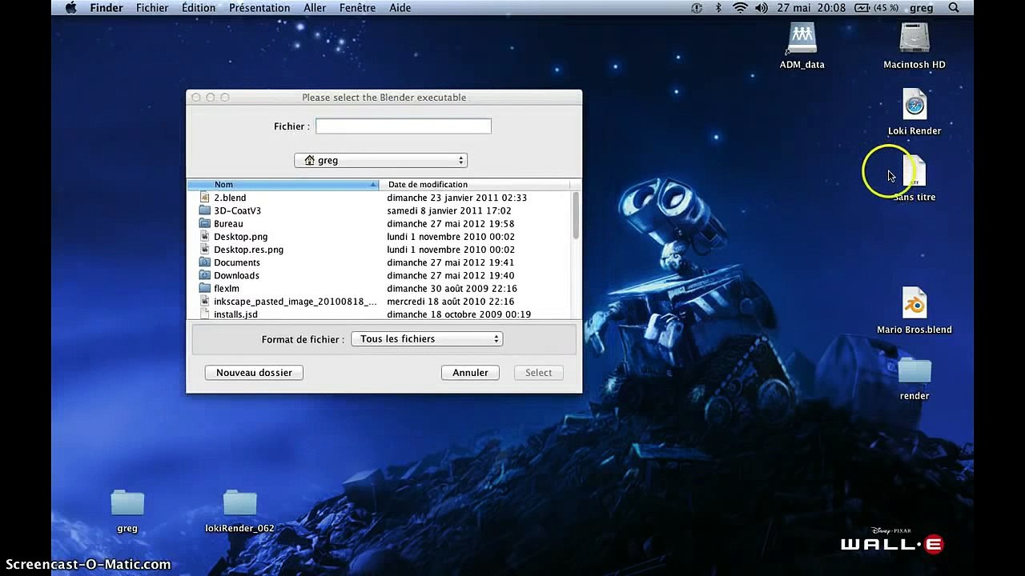Open the Présentation menu
Image resolution: width=1025 pixels, height=576 pixels.
(259, 8)
